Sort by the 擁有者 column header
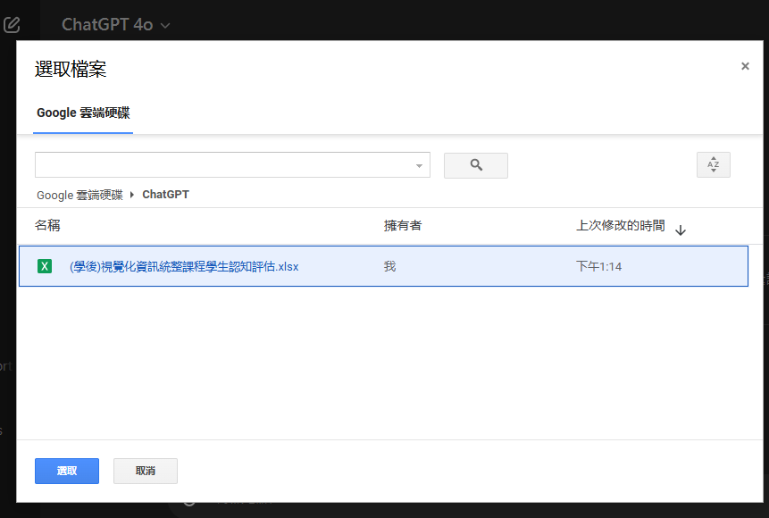 pos(403,225)
